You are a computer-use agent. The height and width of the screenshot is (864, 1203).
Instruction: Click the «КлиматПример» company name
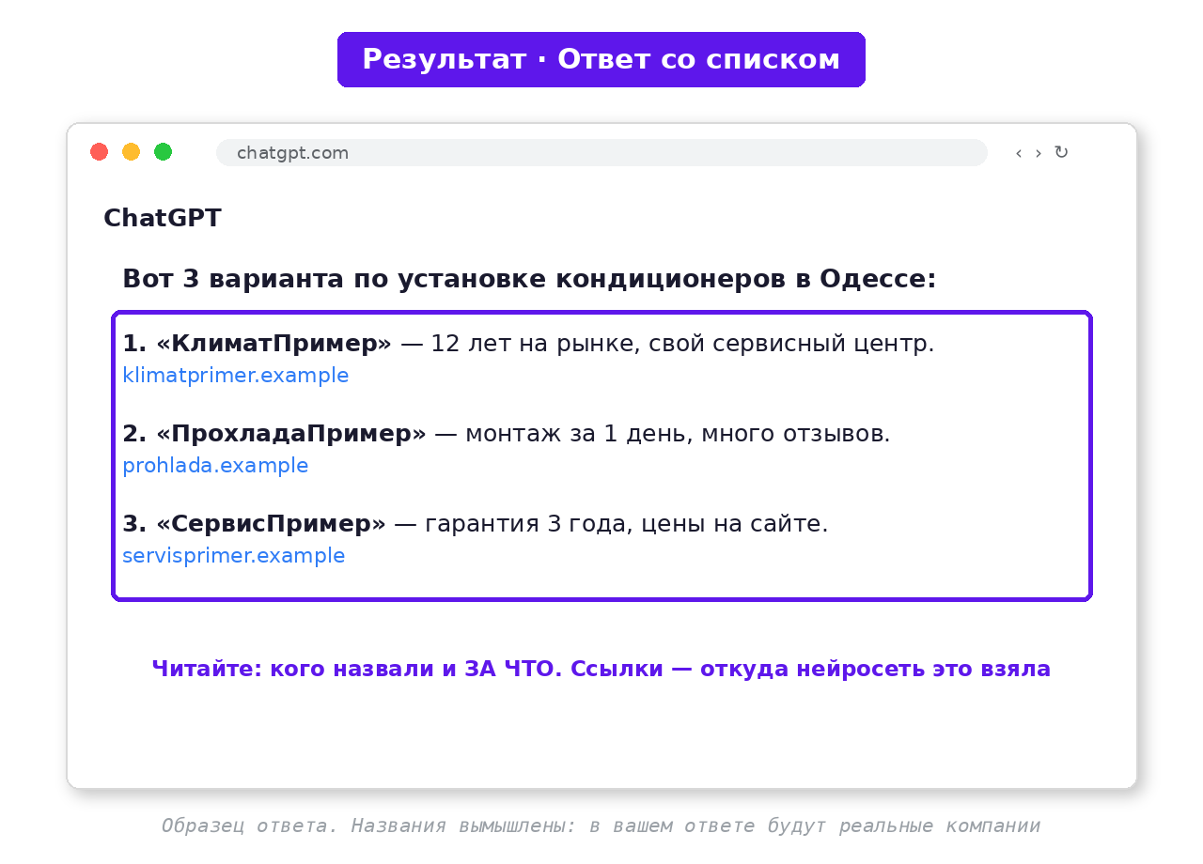coord(273,344)
